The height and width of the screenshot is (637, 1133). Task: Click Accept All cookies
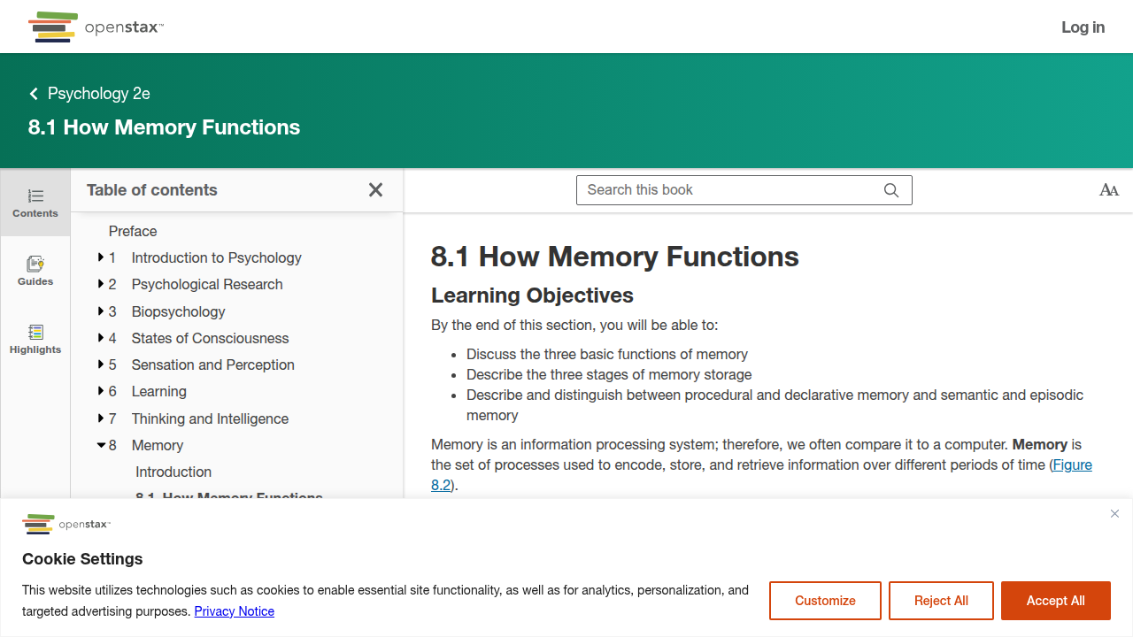1056,601
